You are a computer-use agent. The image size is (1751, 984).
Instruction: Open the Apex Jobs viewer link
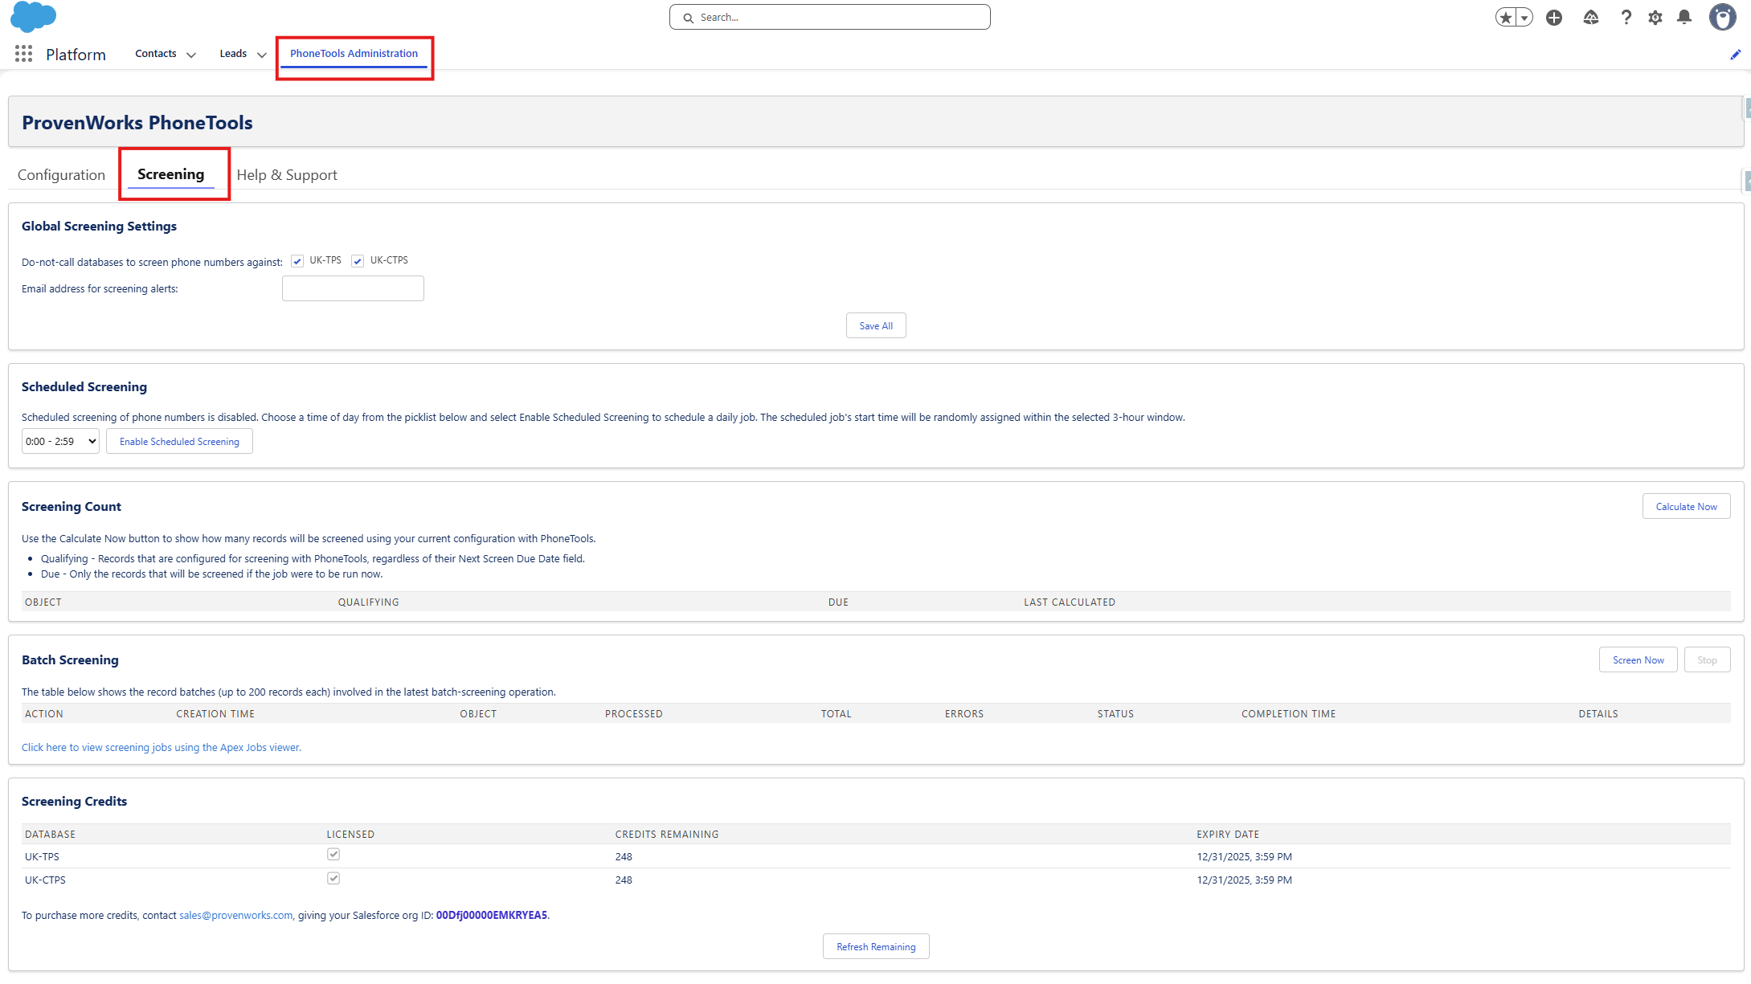coord(162,748)
